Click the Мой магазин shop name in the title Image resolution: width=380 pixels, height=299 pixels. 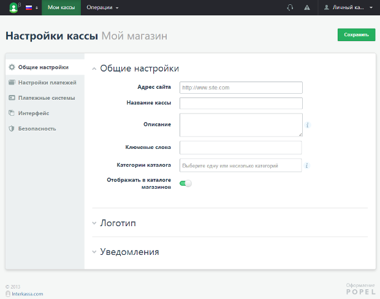[x=134, y=36]
